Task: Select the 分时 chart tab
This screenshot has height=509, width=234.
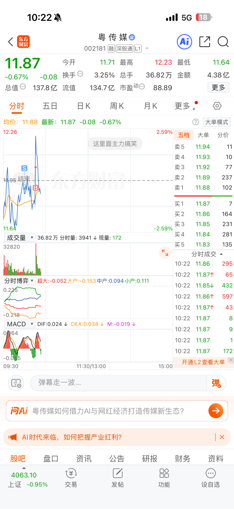Action: (17, 106)
